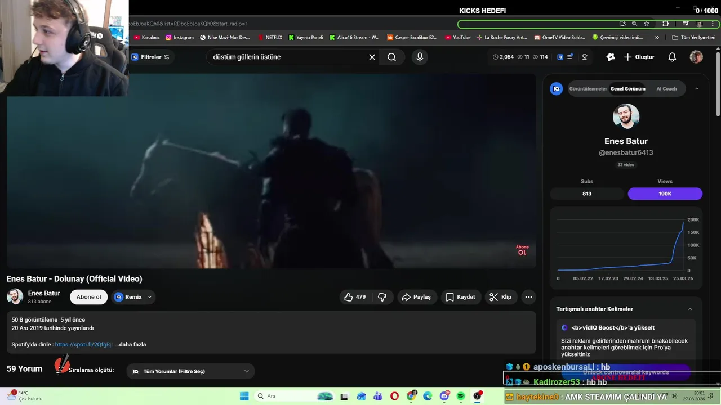Screen dimensions: 721x405
Task: Select the Subs 813 toggle pill
Action: pos(587,193)
